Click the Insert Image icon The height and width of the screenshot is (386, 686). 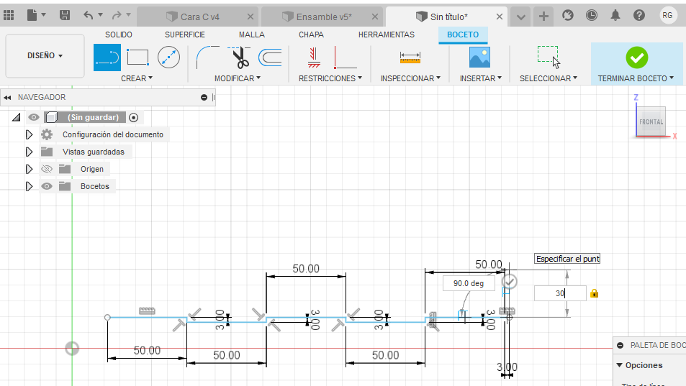[479, 58]
